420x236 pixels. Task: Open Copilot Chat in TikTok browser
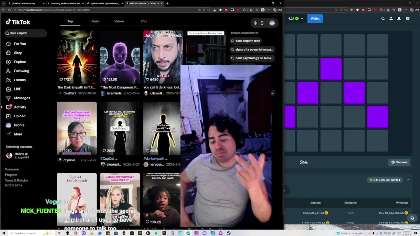click(278, 10)
